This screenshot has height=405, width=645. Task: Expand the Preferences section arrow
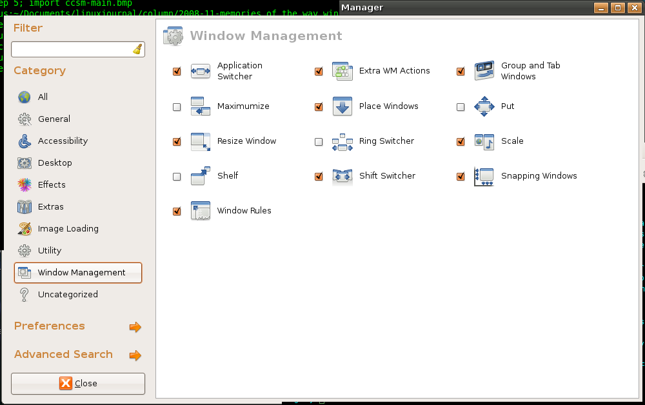click(x=135, y=327)
